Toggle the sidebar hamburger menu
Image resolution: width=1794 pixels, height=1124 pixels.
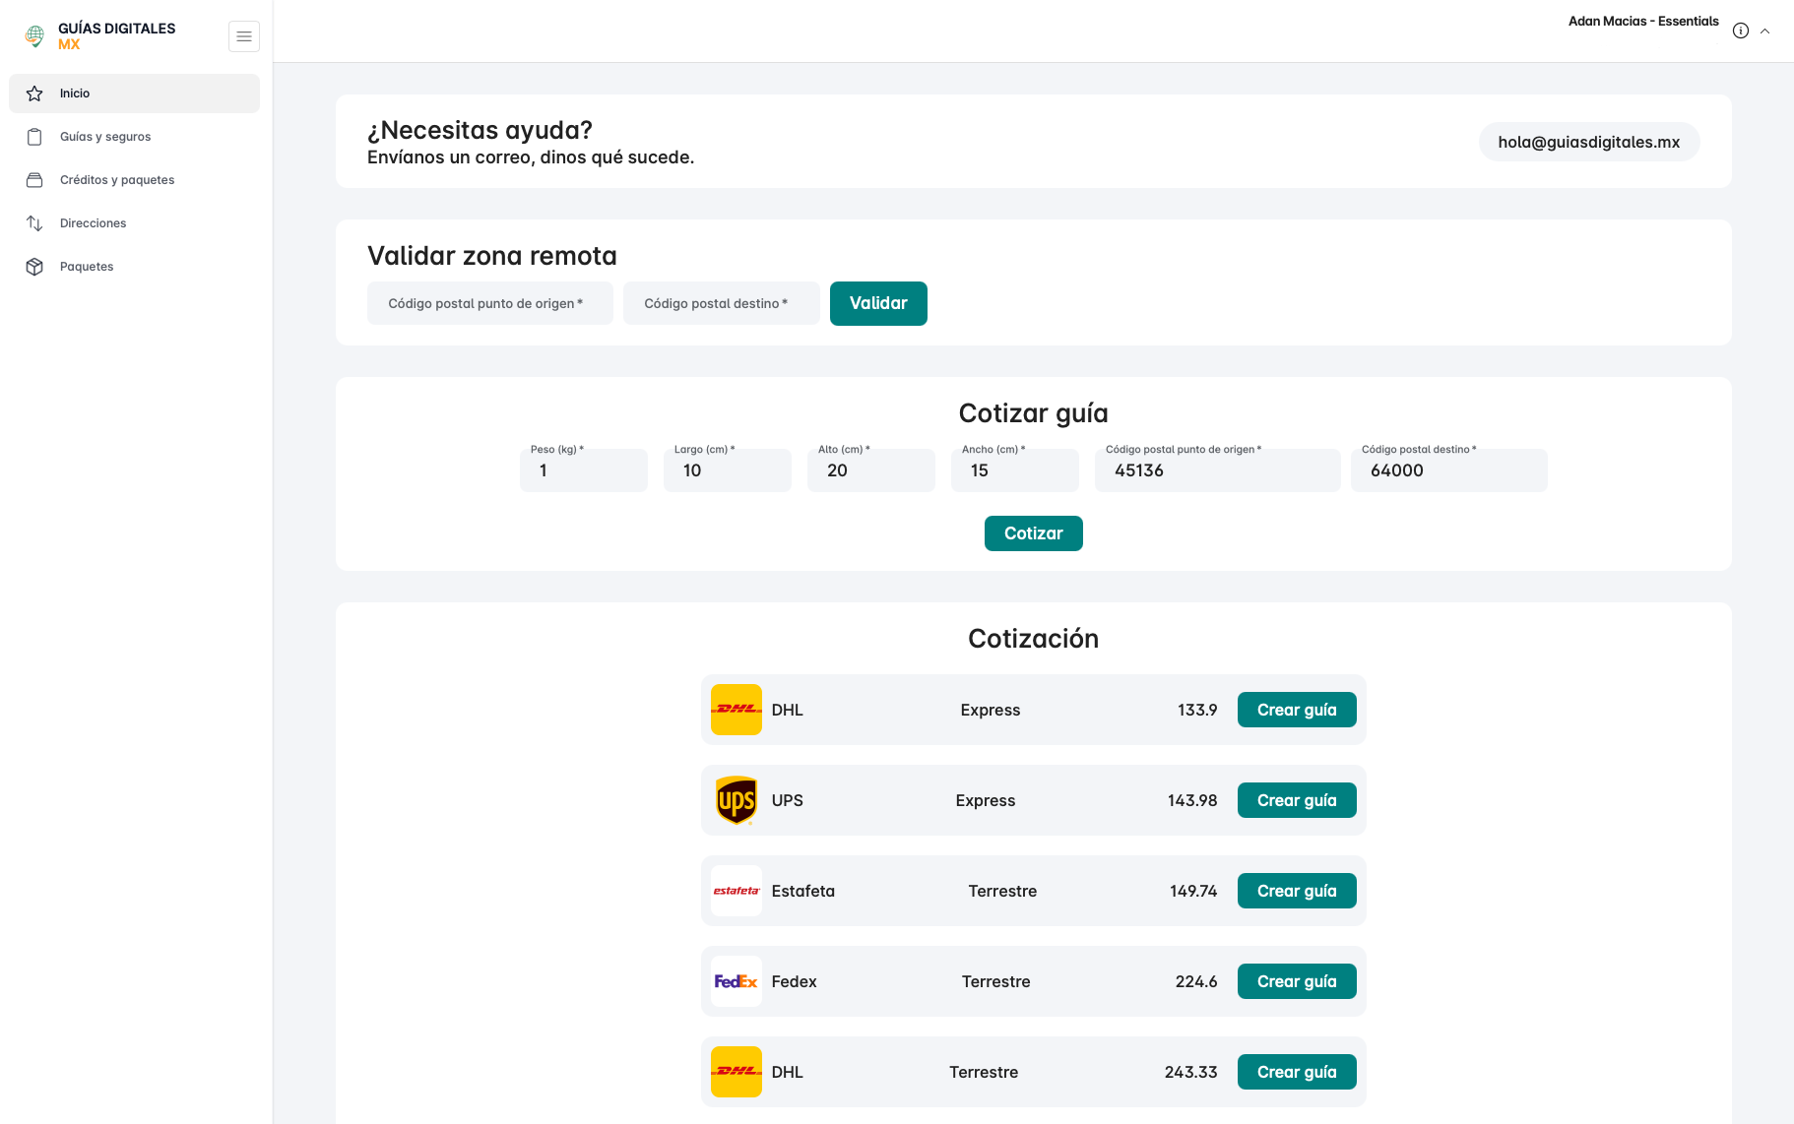click(x=243, y=36)
